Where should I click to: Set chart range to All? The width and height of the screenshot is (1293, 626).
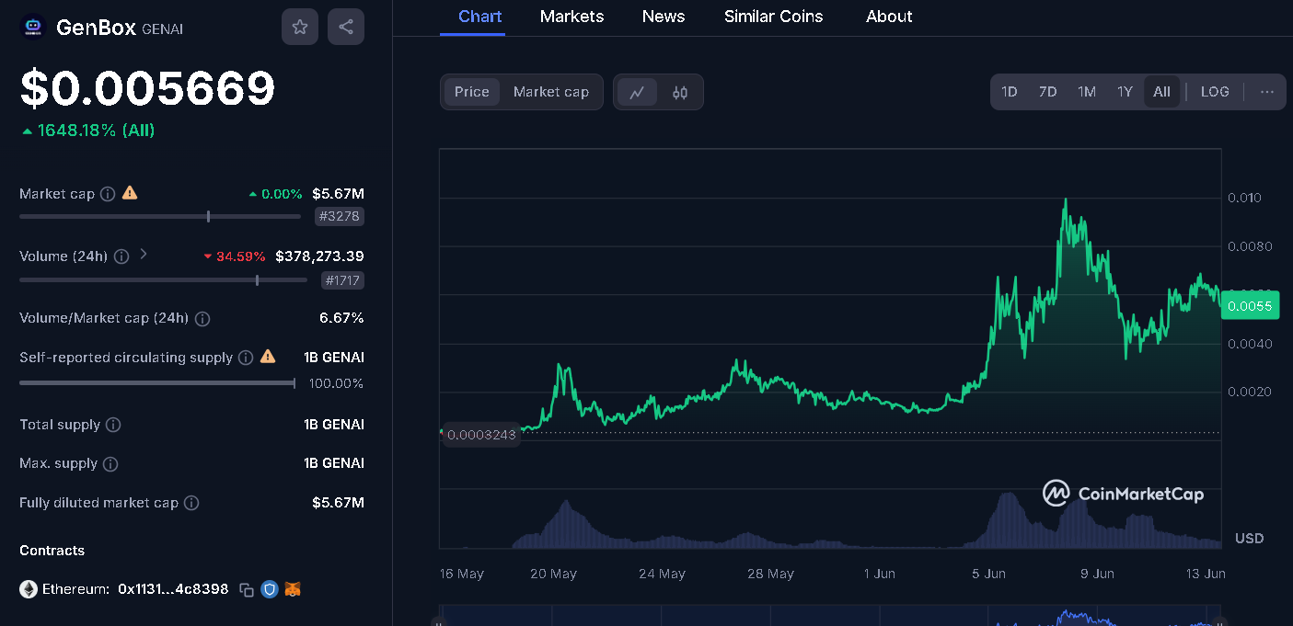pyautogui.click(x=1162, y=92)
